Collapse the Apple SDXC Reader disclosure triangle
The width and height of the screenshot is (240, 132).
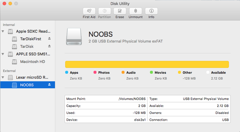3,31
